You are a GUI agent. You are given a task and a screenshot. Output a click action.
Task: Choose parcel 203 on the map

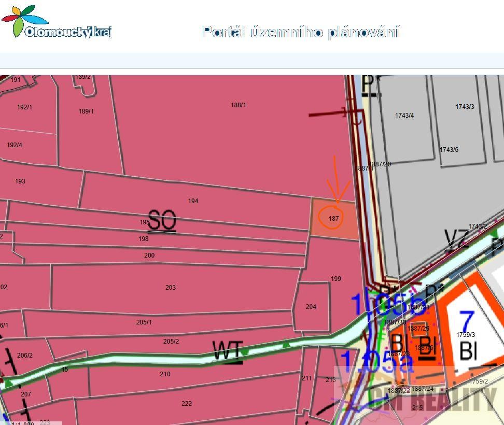171,288
